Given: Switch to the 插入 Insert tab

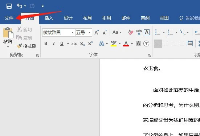Looking at the screenshot, I should pos(49,18).
